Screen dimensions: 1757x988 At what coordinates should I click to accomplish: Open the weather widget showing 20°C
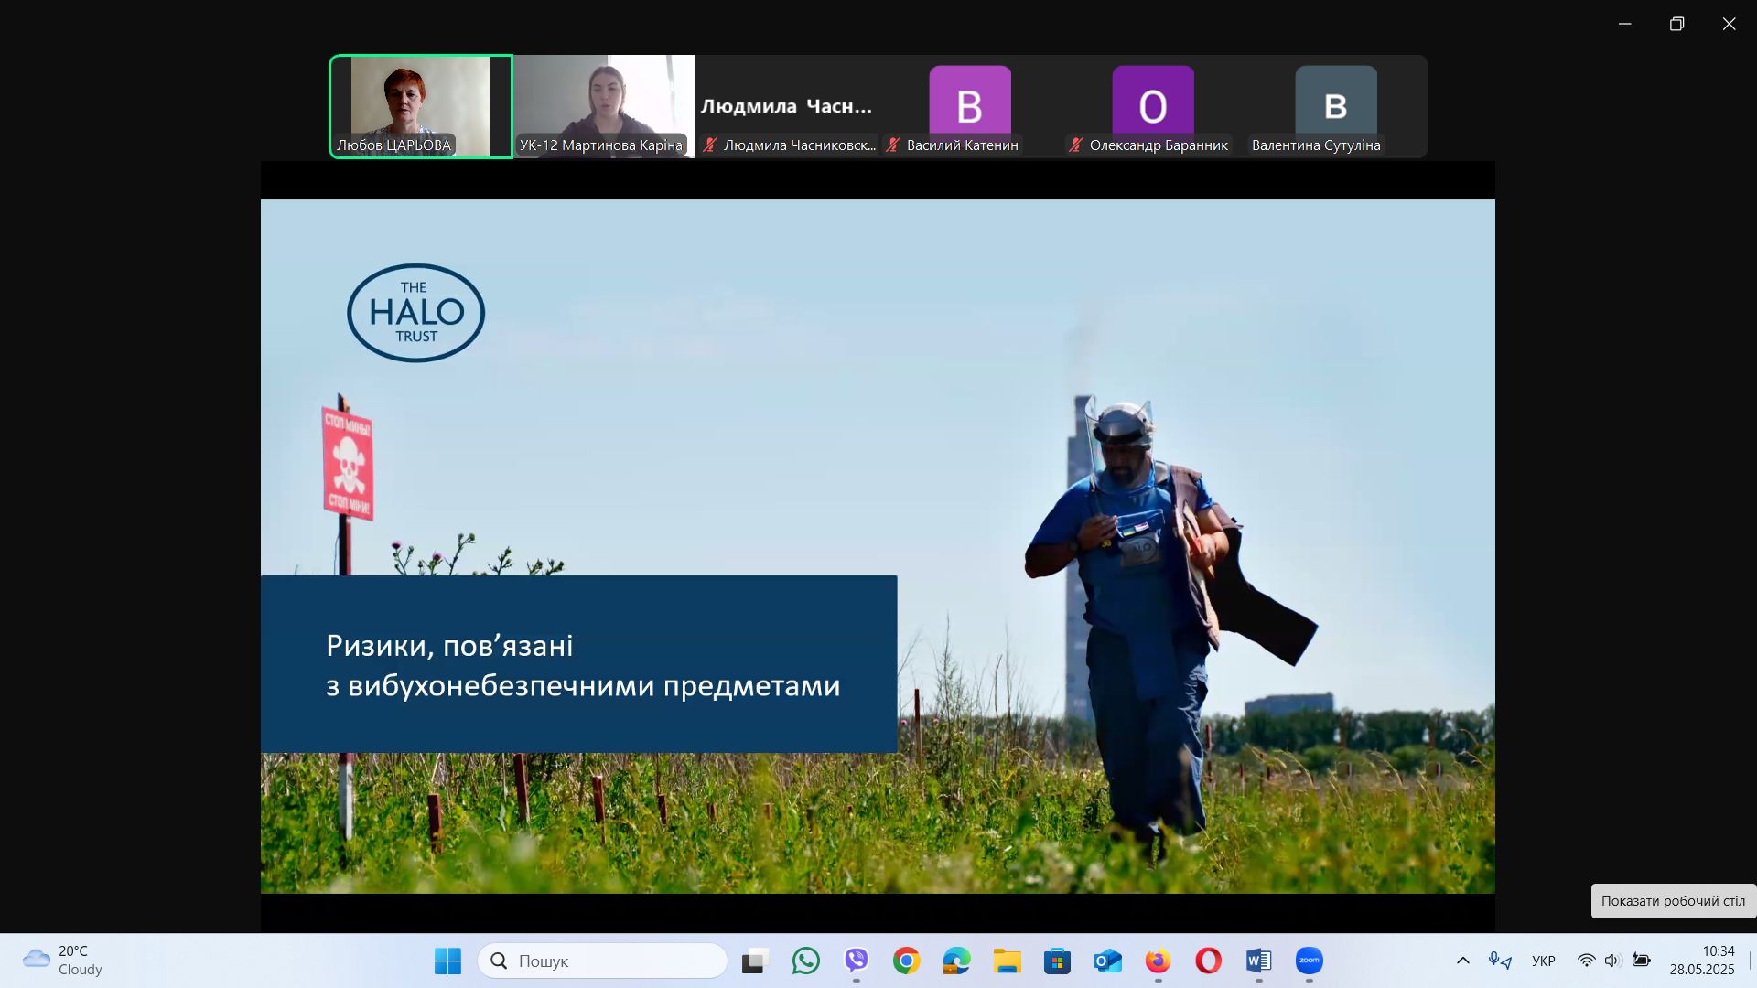(62, 961)
